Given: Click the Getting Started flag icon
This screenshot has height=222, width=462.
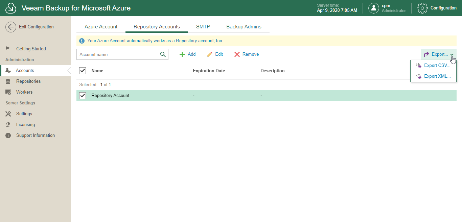Looking at the screenshot, I should 8,49.
